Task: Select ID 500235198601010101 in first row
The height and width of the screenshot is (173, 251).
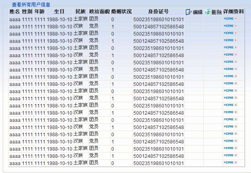Action: (x=159, y=20)
